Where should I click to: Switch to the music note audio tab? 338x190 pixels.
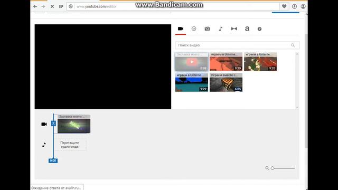click(221, 28)
